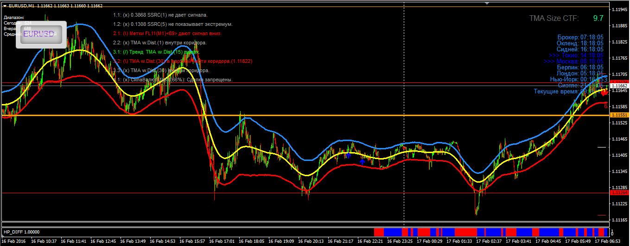Click line 4.1 СилаВалют Сделки запрещены
630x246 pixels.
point(172,80)
